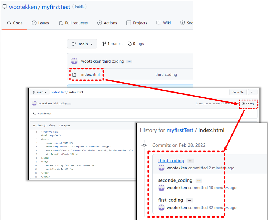Click avatar in seconde_coding commit row

161,188
